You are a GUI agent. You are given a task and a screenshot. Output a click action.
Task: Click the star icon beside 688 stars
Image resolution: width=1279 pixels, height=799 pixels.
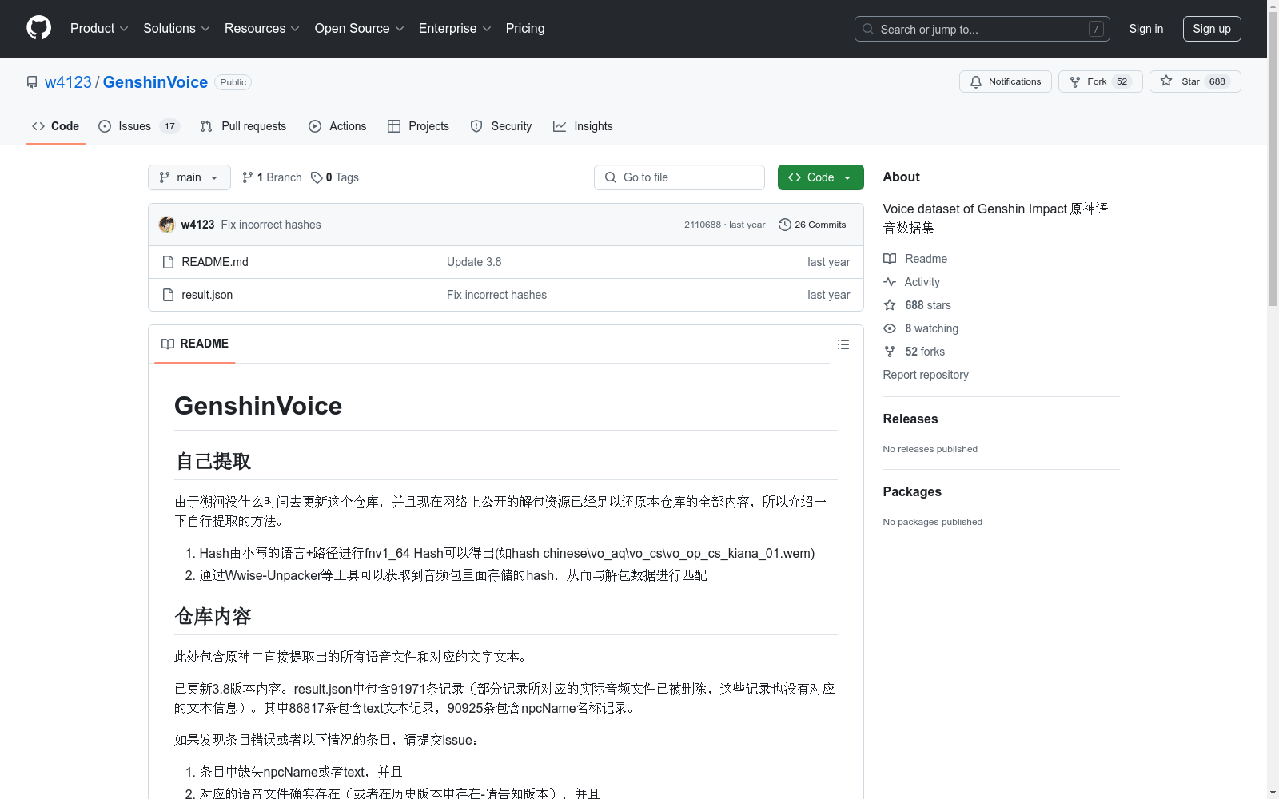(890, 305)
